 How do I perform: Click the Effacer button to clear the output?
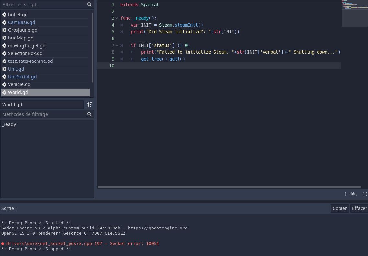coord(360,208)
